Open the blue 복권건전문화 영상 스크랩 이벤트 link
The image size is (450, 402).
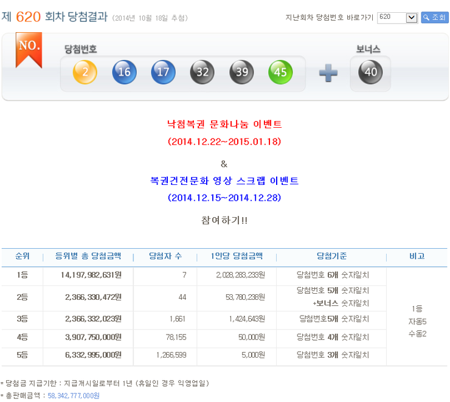[224, 181]
